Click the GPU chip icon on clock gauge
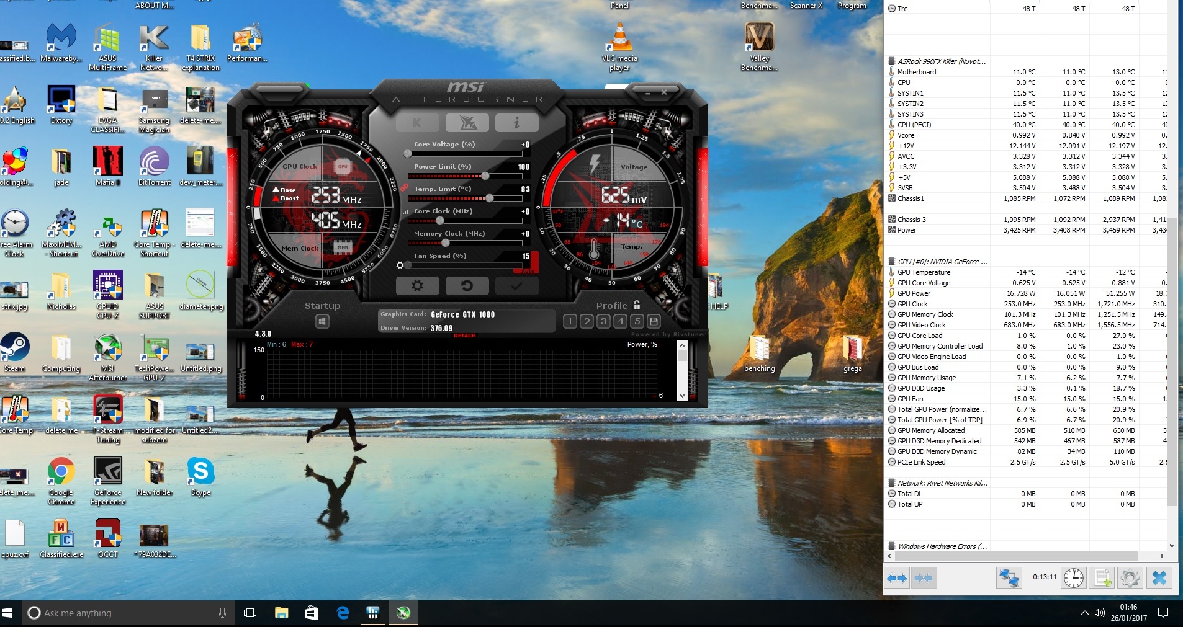This screenshot has height=627, width=1183. click(343, 166)
